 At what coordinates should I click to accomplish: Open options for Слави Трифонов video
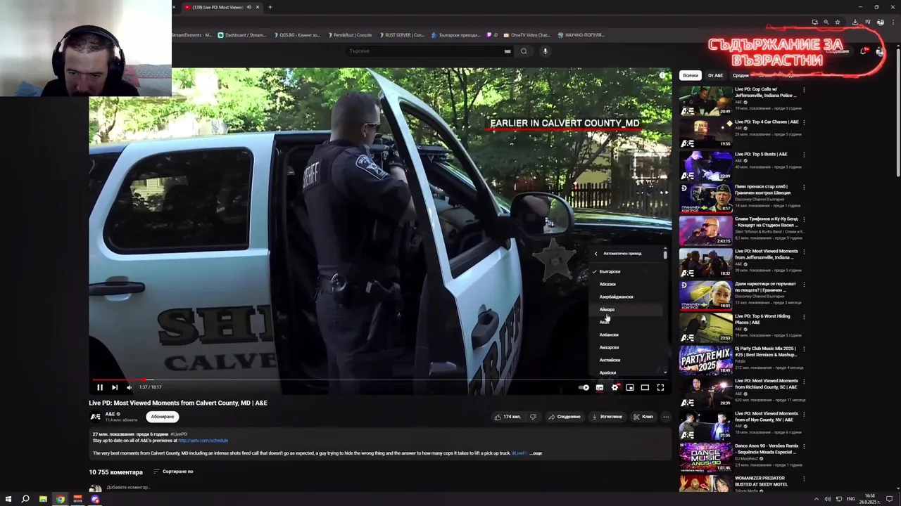(x=804, y=219)
